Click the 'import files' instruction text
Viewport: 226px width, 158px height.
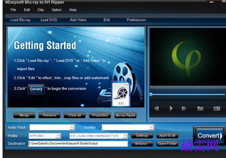26,69
